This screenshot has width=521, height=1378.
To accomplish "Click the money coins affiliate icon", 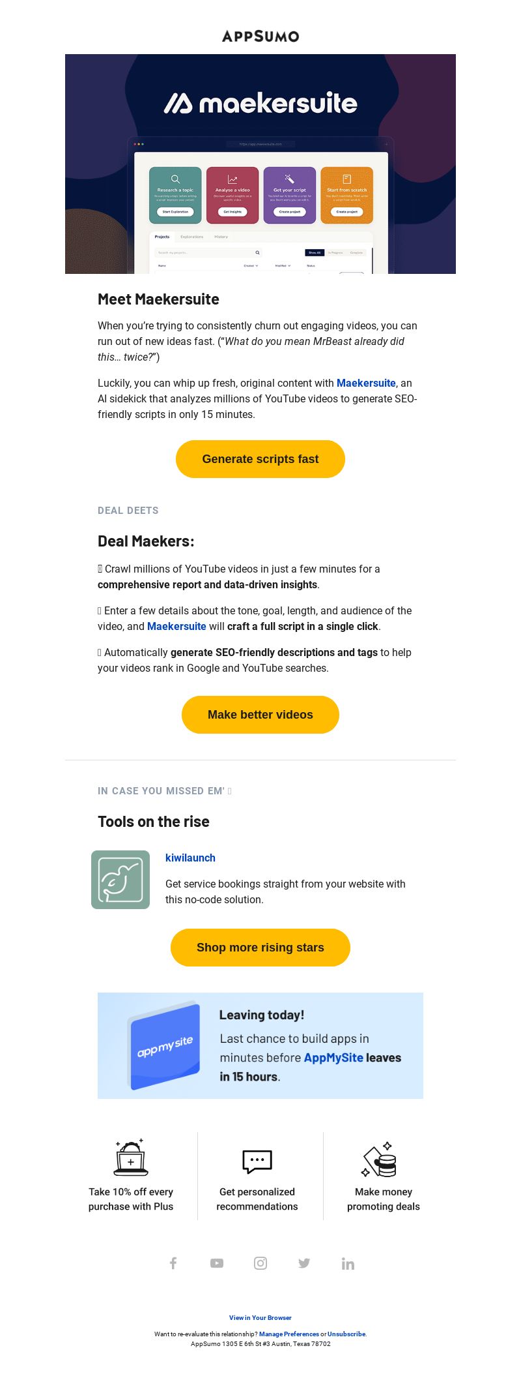I will pos(380,1159).
